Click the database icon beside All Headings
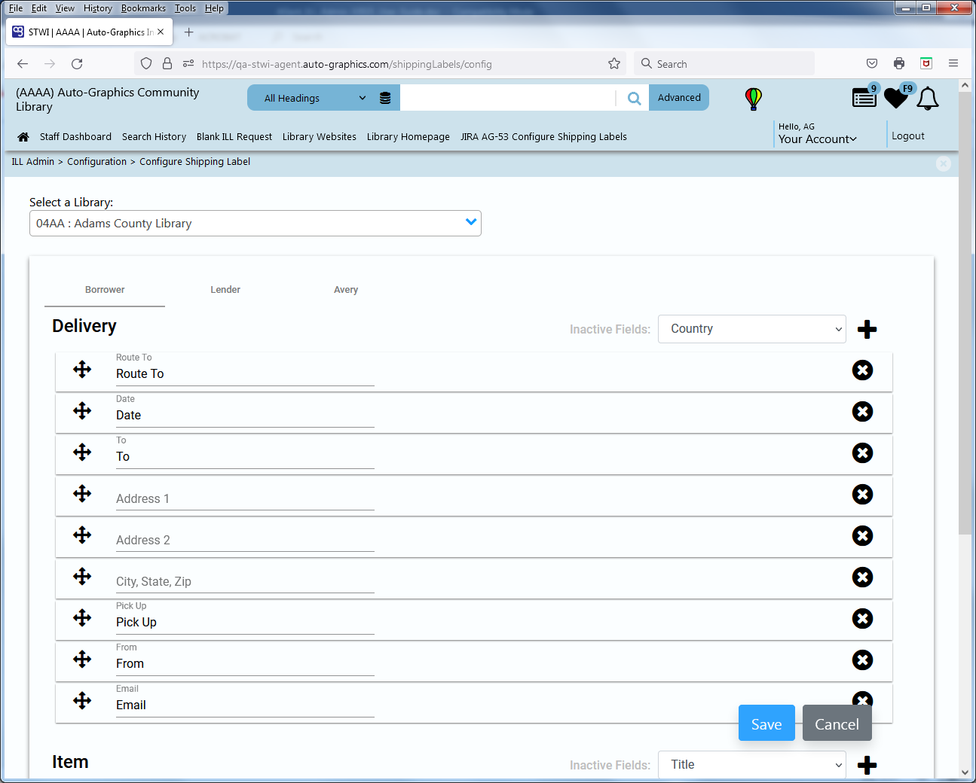The height and width of the screenshot is (783, 976). pyautogui.click(x=385, y=98)
